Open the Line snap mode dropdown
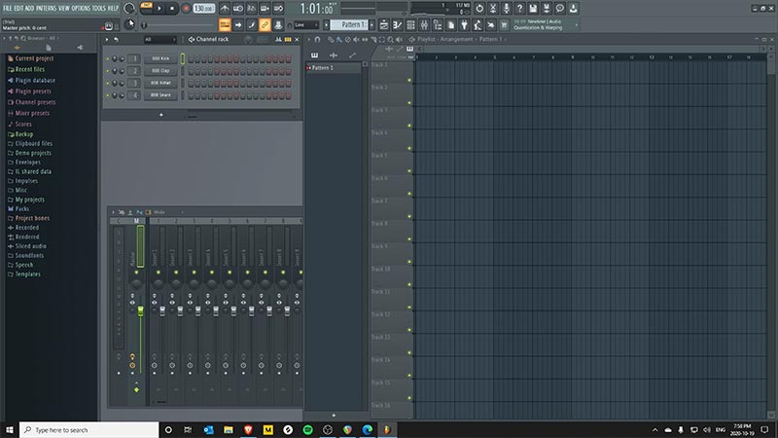Viewport: 778px width, 438px height. coord(305,23)
